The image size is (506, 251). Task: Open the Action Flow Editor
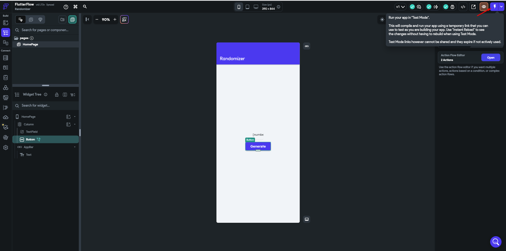pyautogui.click(x=491, y=57)
